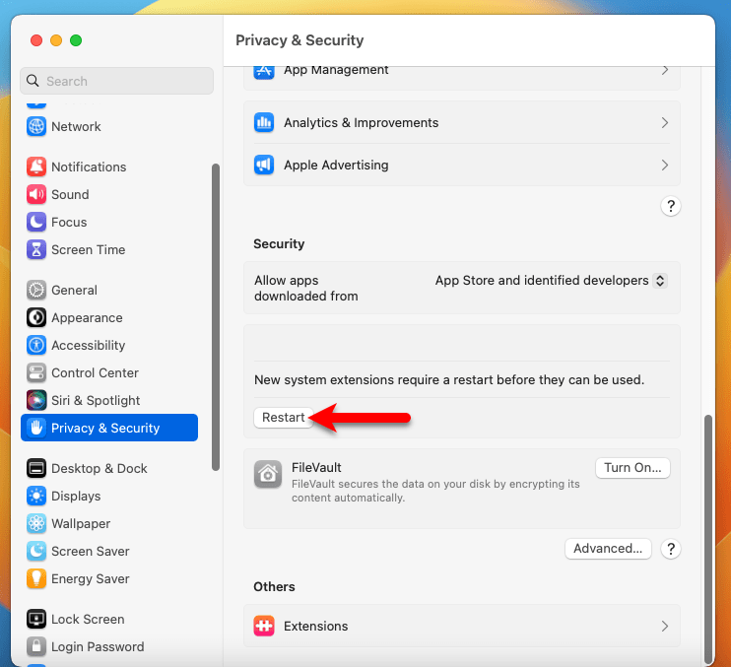
Task: Go to Notifications pane
Action: point(89,167)
